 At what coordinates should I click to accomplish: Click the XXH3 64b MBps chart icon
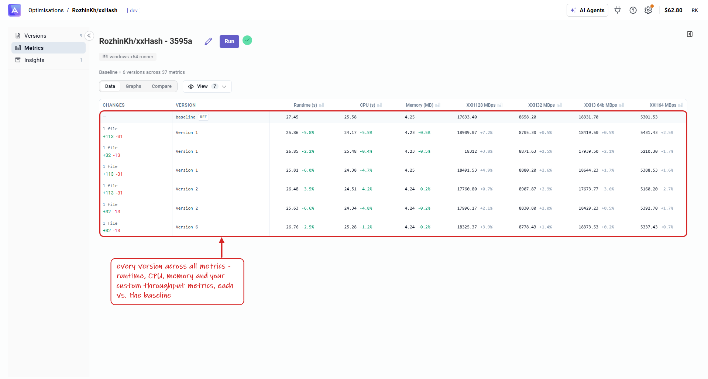tap(622, 105)
